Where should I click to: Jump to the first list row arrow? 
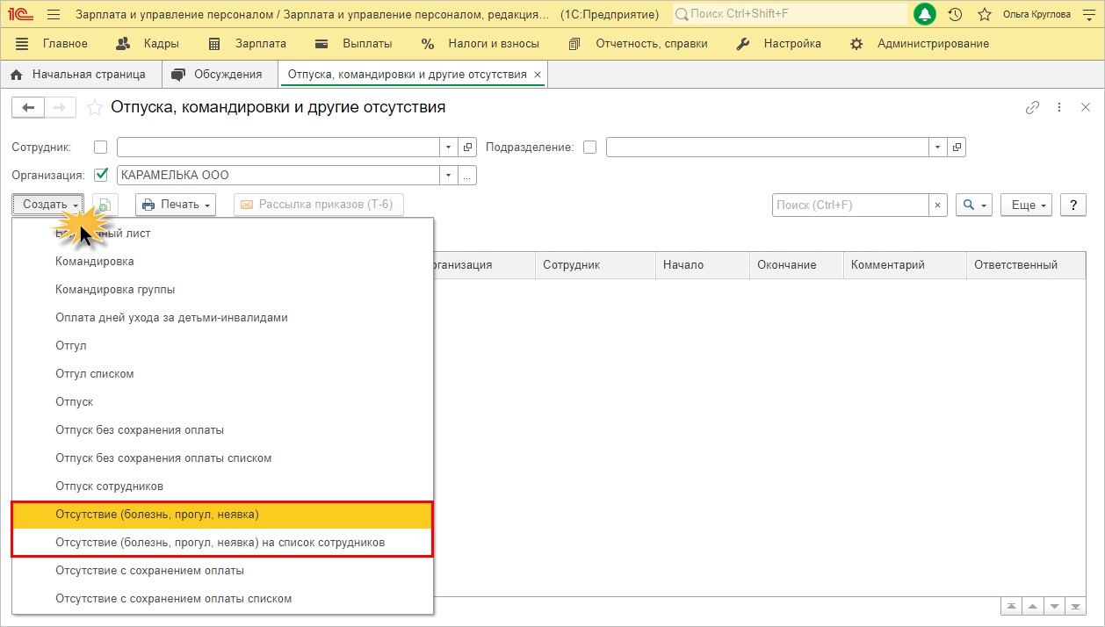tap(1012, 606)
